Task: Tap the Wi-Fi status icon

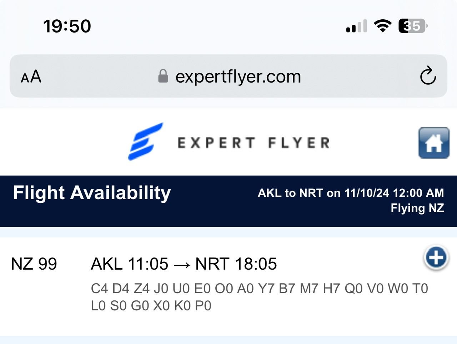Action: point(382,26)
